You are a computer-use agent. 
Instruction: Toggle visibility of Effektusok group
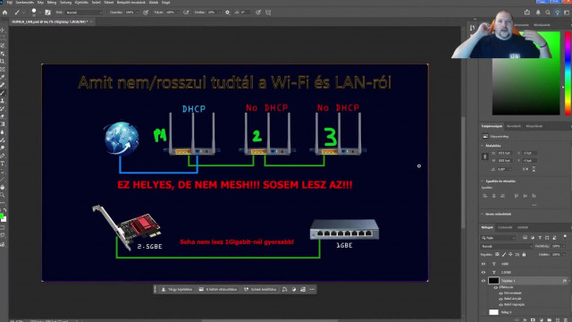pos(496,287)
